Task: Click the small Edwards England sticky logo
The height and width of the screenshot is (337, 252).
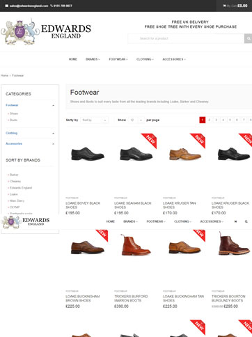Action: pos(25,222)
